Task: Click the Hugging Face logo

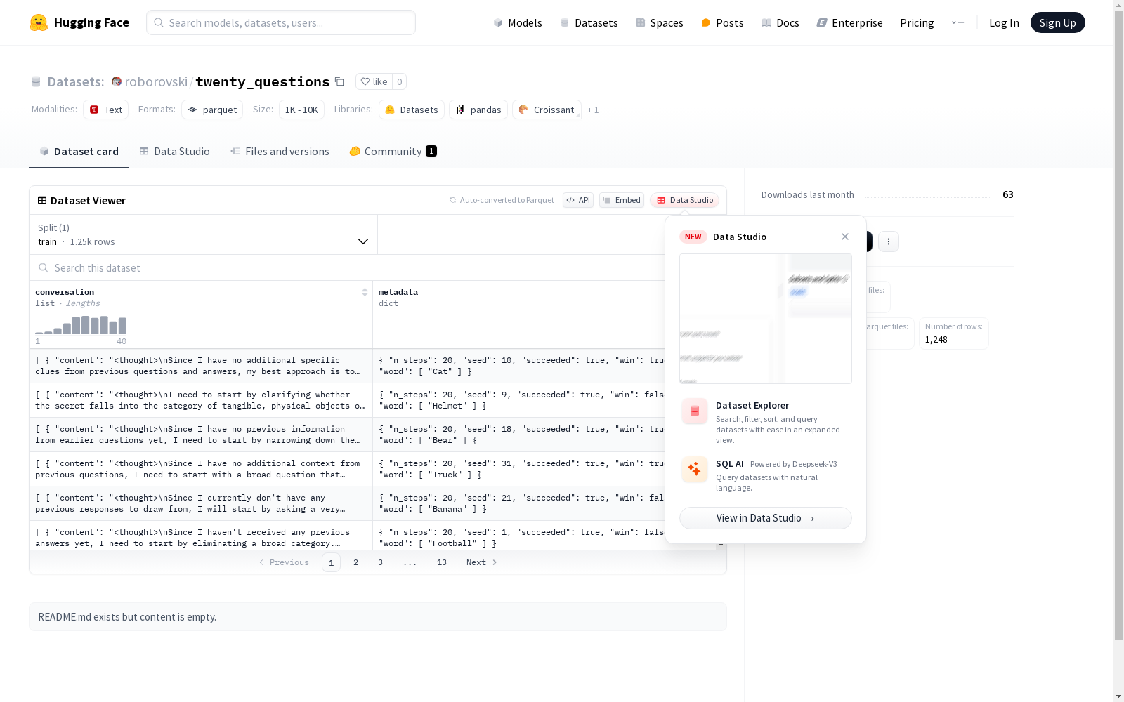Action: 79,22
